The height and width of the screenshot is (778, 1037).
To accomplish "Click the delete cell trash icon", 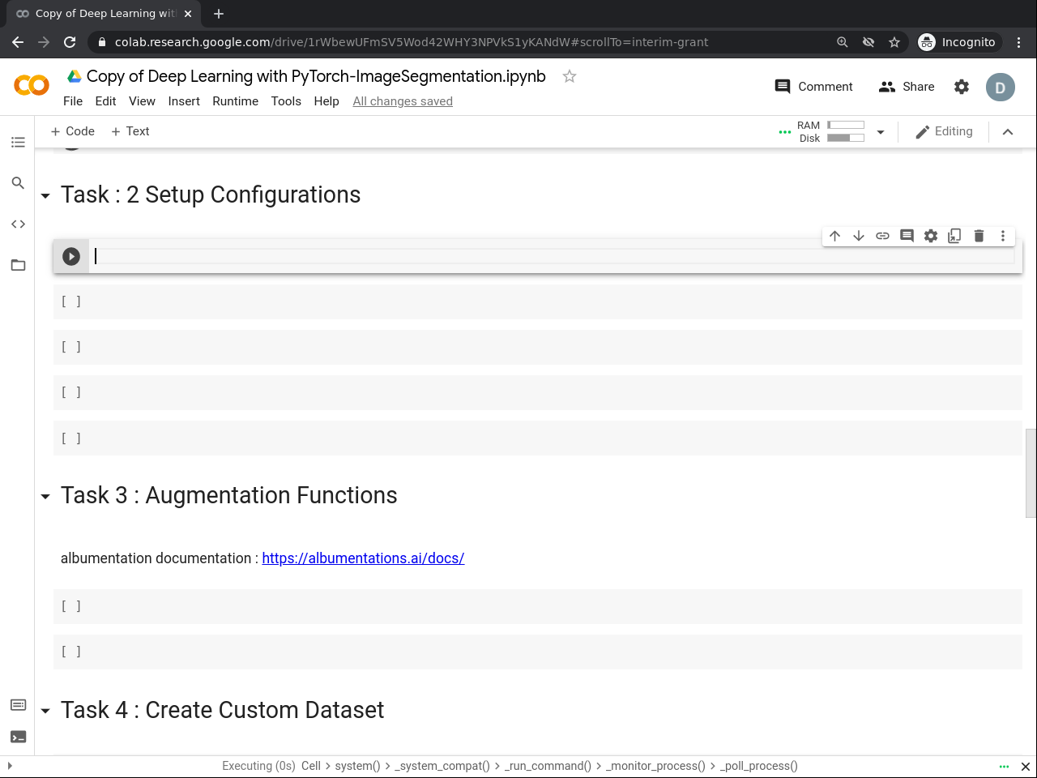I will click(979, 236).
